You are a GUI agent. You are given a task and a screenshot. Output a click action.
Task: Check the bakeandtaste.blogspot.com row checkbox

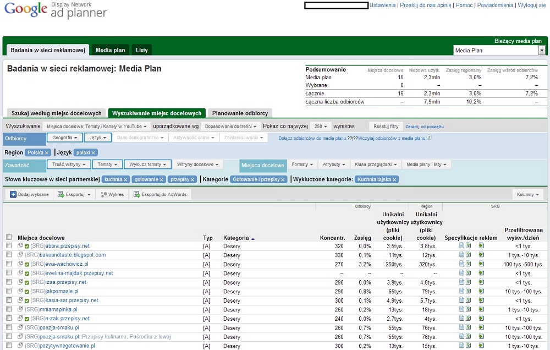(x=9, y=255)
